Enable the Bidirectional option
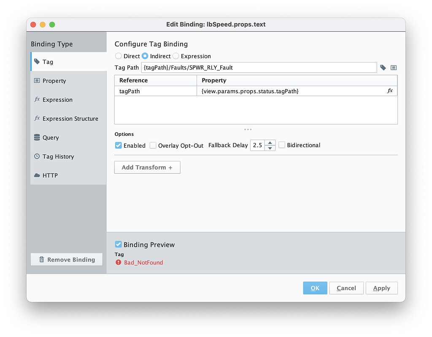432x337 pixels. [281, 145]
